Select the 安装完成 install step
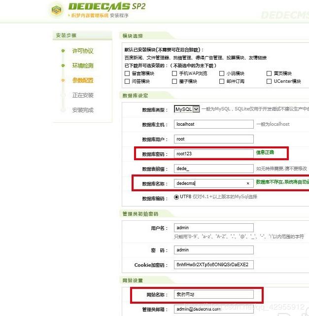The height and width of the screenshot is (316, 309). coord(83,110)
